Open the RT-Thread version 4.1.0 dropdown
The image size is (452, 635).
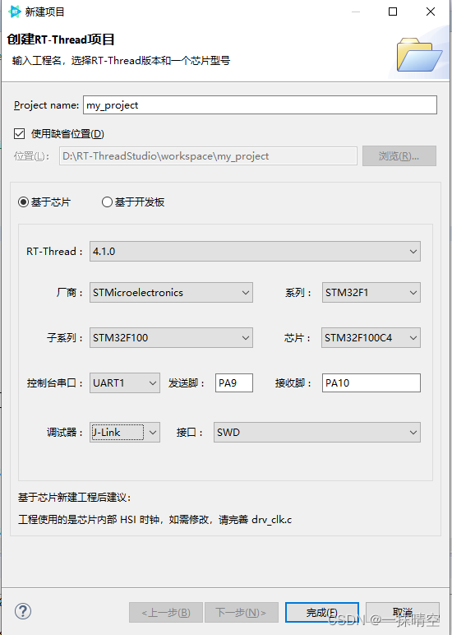[x=255, y=252]
